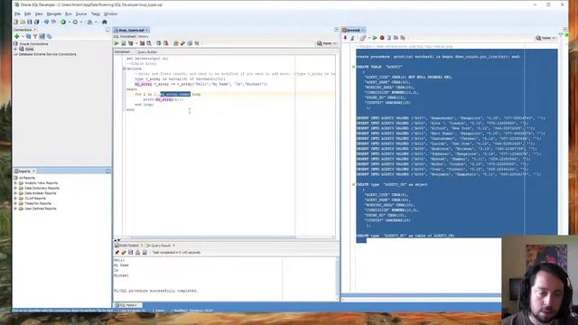Screen dimensions: 578x325
Task: Expand Data Dictionary Reports folder
Action: pyautogui.click(x=15, y=189)
